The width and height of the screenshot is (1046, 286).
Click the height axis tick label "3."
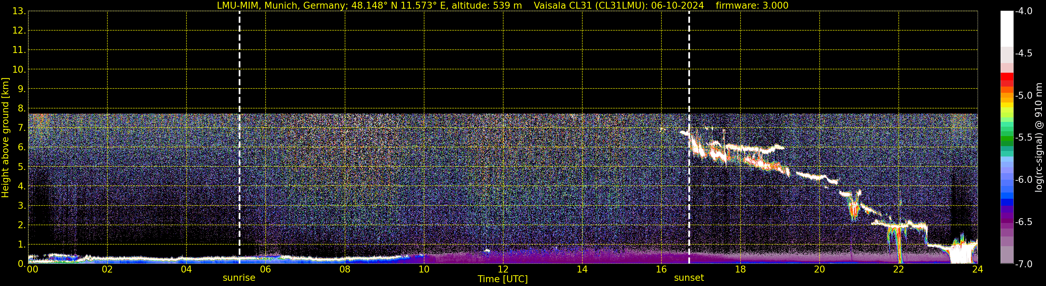click(x=22, y=206)
